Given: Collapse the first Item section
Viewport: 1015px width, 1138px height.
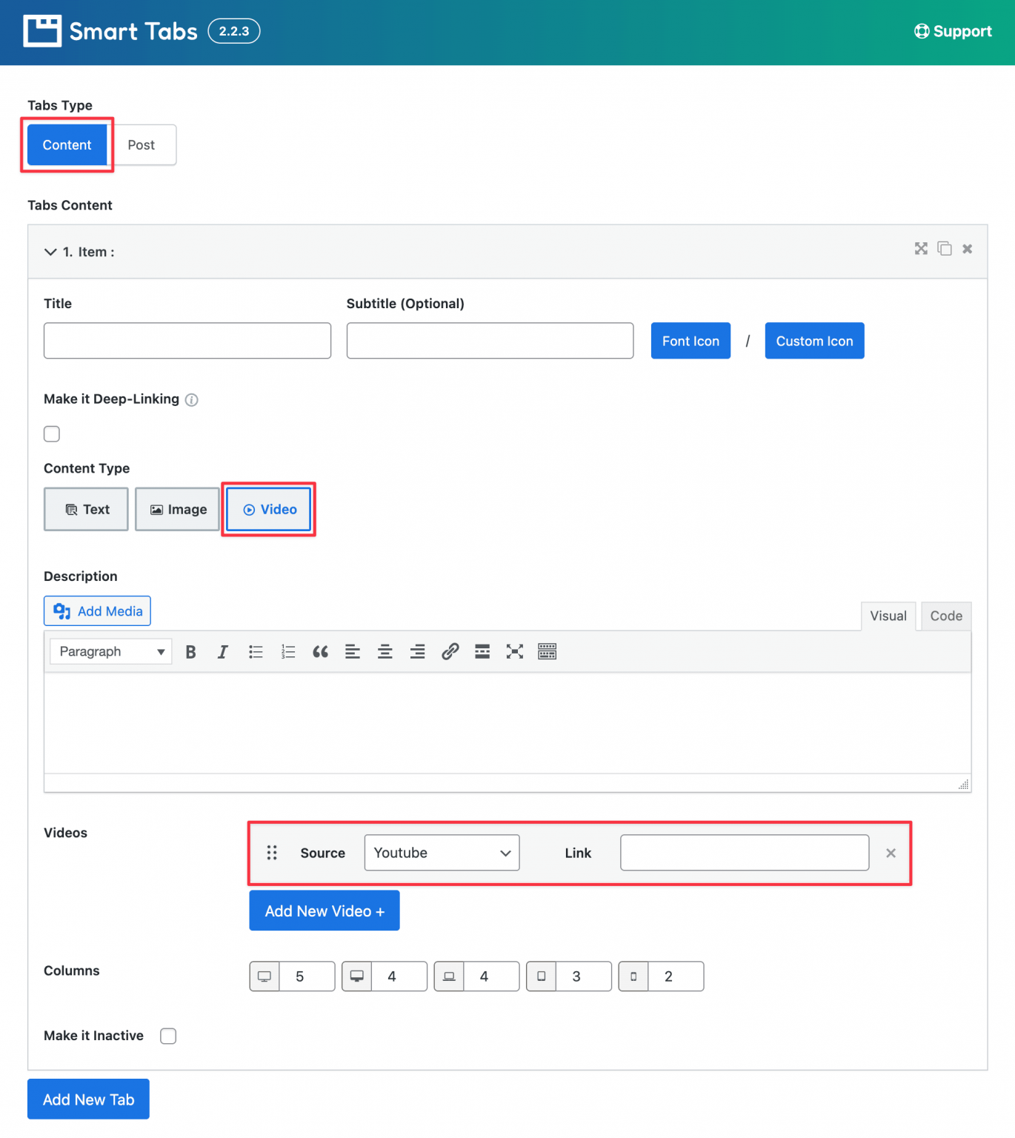Looking at the screenshot, I should [50, 252].
